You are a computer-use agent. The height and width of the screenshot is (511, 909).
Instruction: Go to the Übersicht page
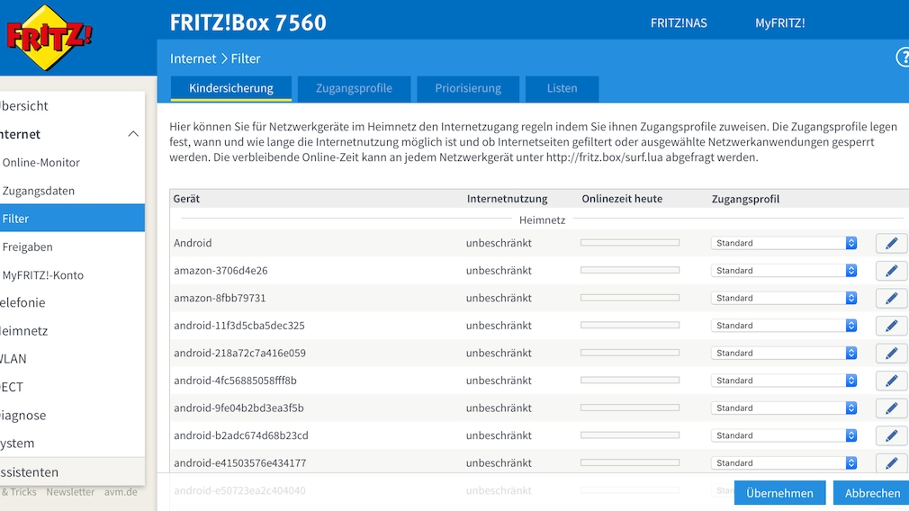23,106
